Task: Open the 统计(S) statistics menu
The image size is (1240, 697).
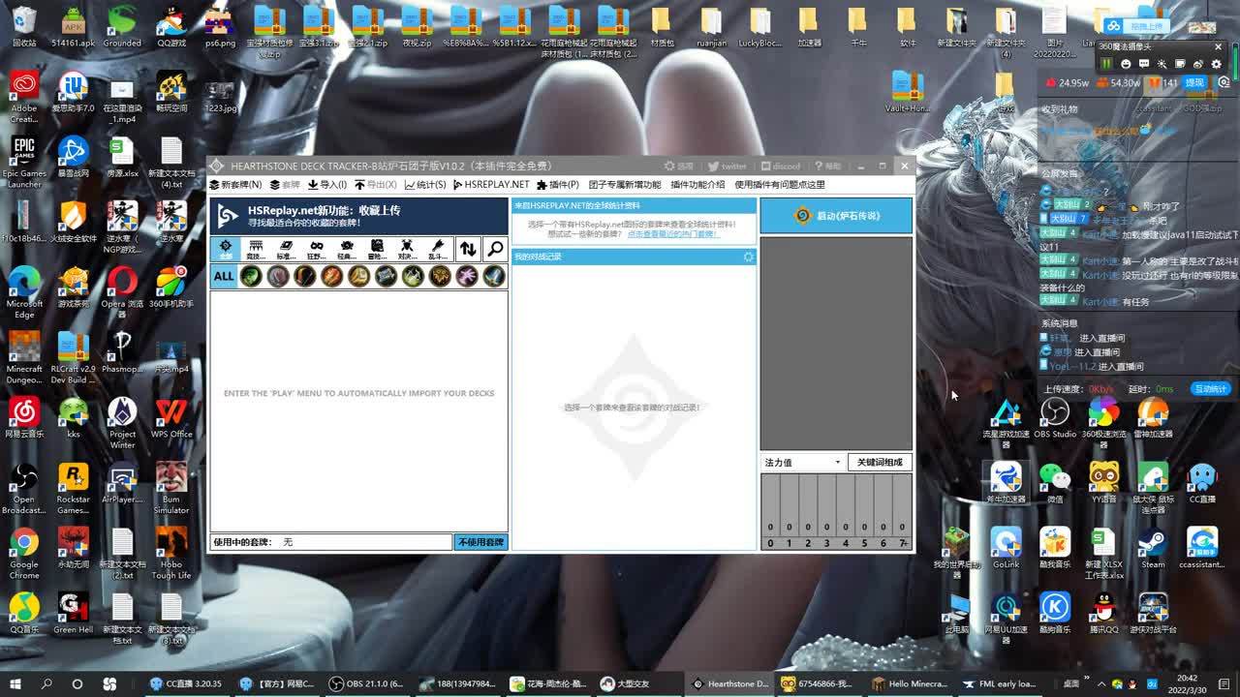Action: pos(425,185)
